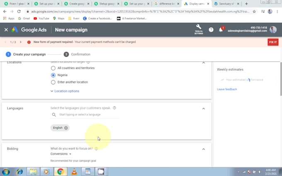282x176 pixels.
Task: Click the taskbar clock showing 4:08 AM
Action: [270, 172]
